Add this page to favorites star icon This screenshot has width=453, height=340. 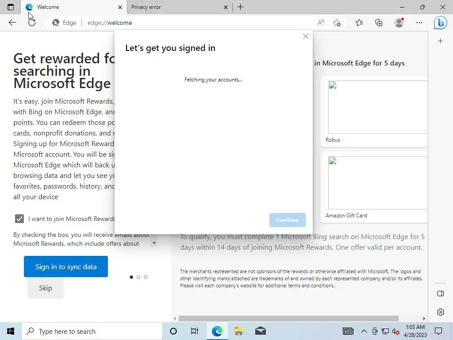tap(337, 23)
